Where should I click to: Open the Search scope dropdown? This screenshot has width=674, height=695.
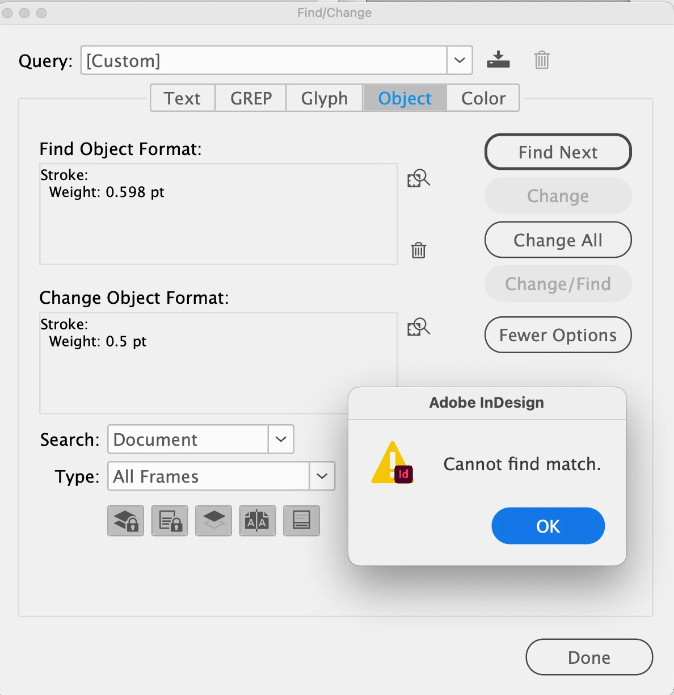coord(280,439)
